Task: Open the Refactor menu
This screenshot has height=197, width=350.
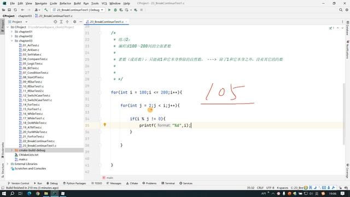Action: (65, 3)
